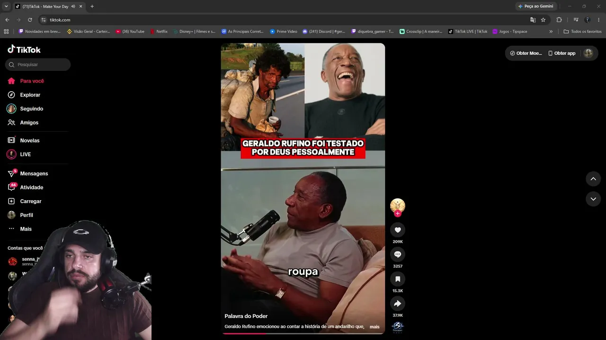
Task: Close the TikTok browser tab
Action: tap(81, 6)
